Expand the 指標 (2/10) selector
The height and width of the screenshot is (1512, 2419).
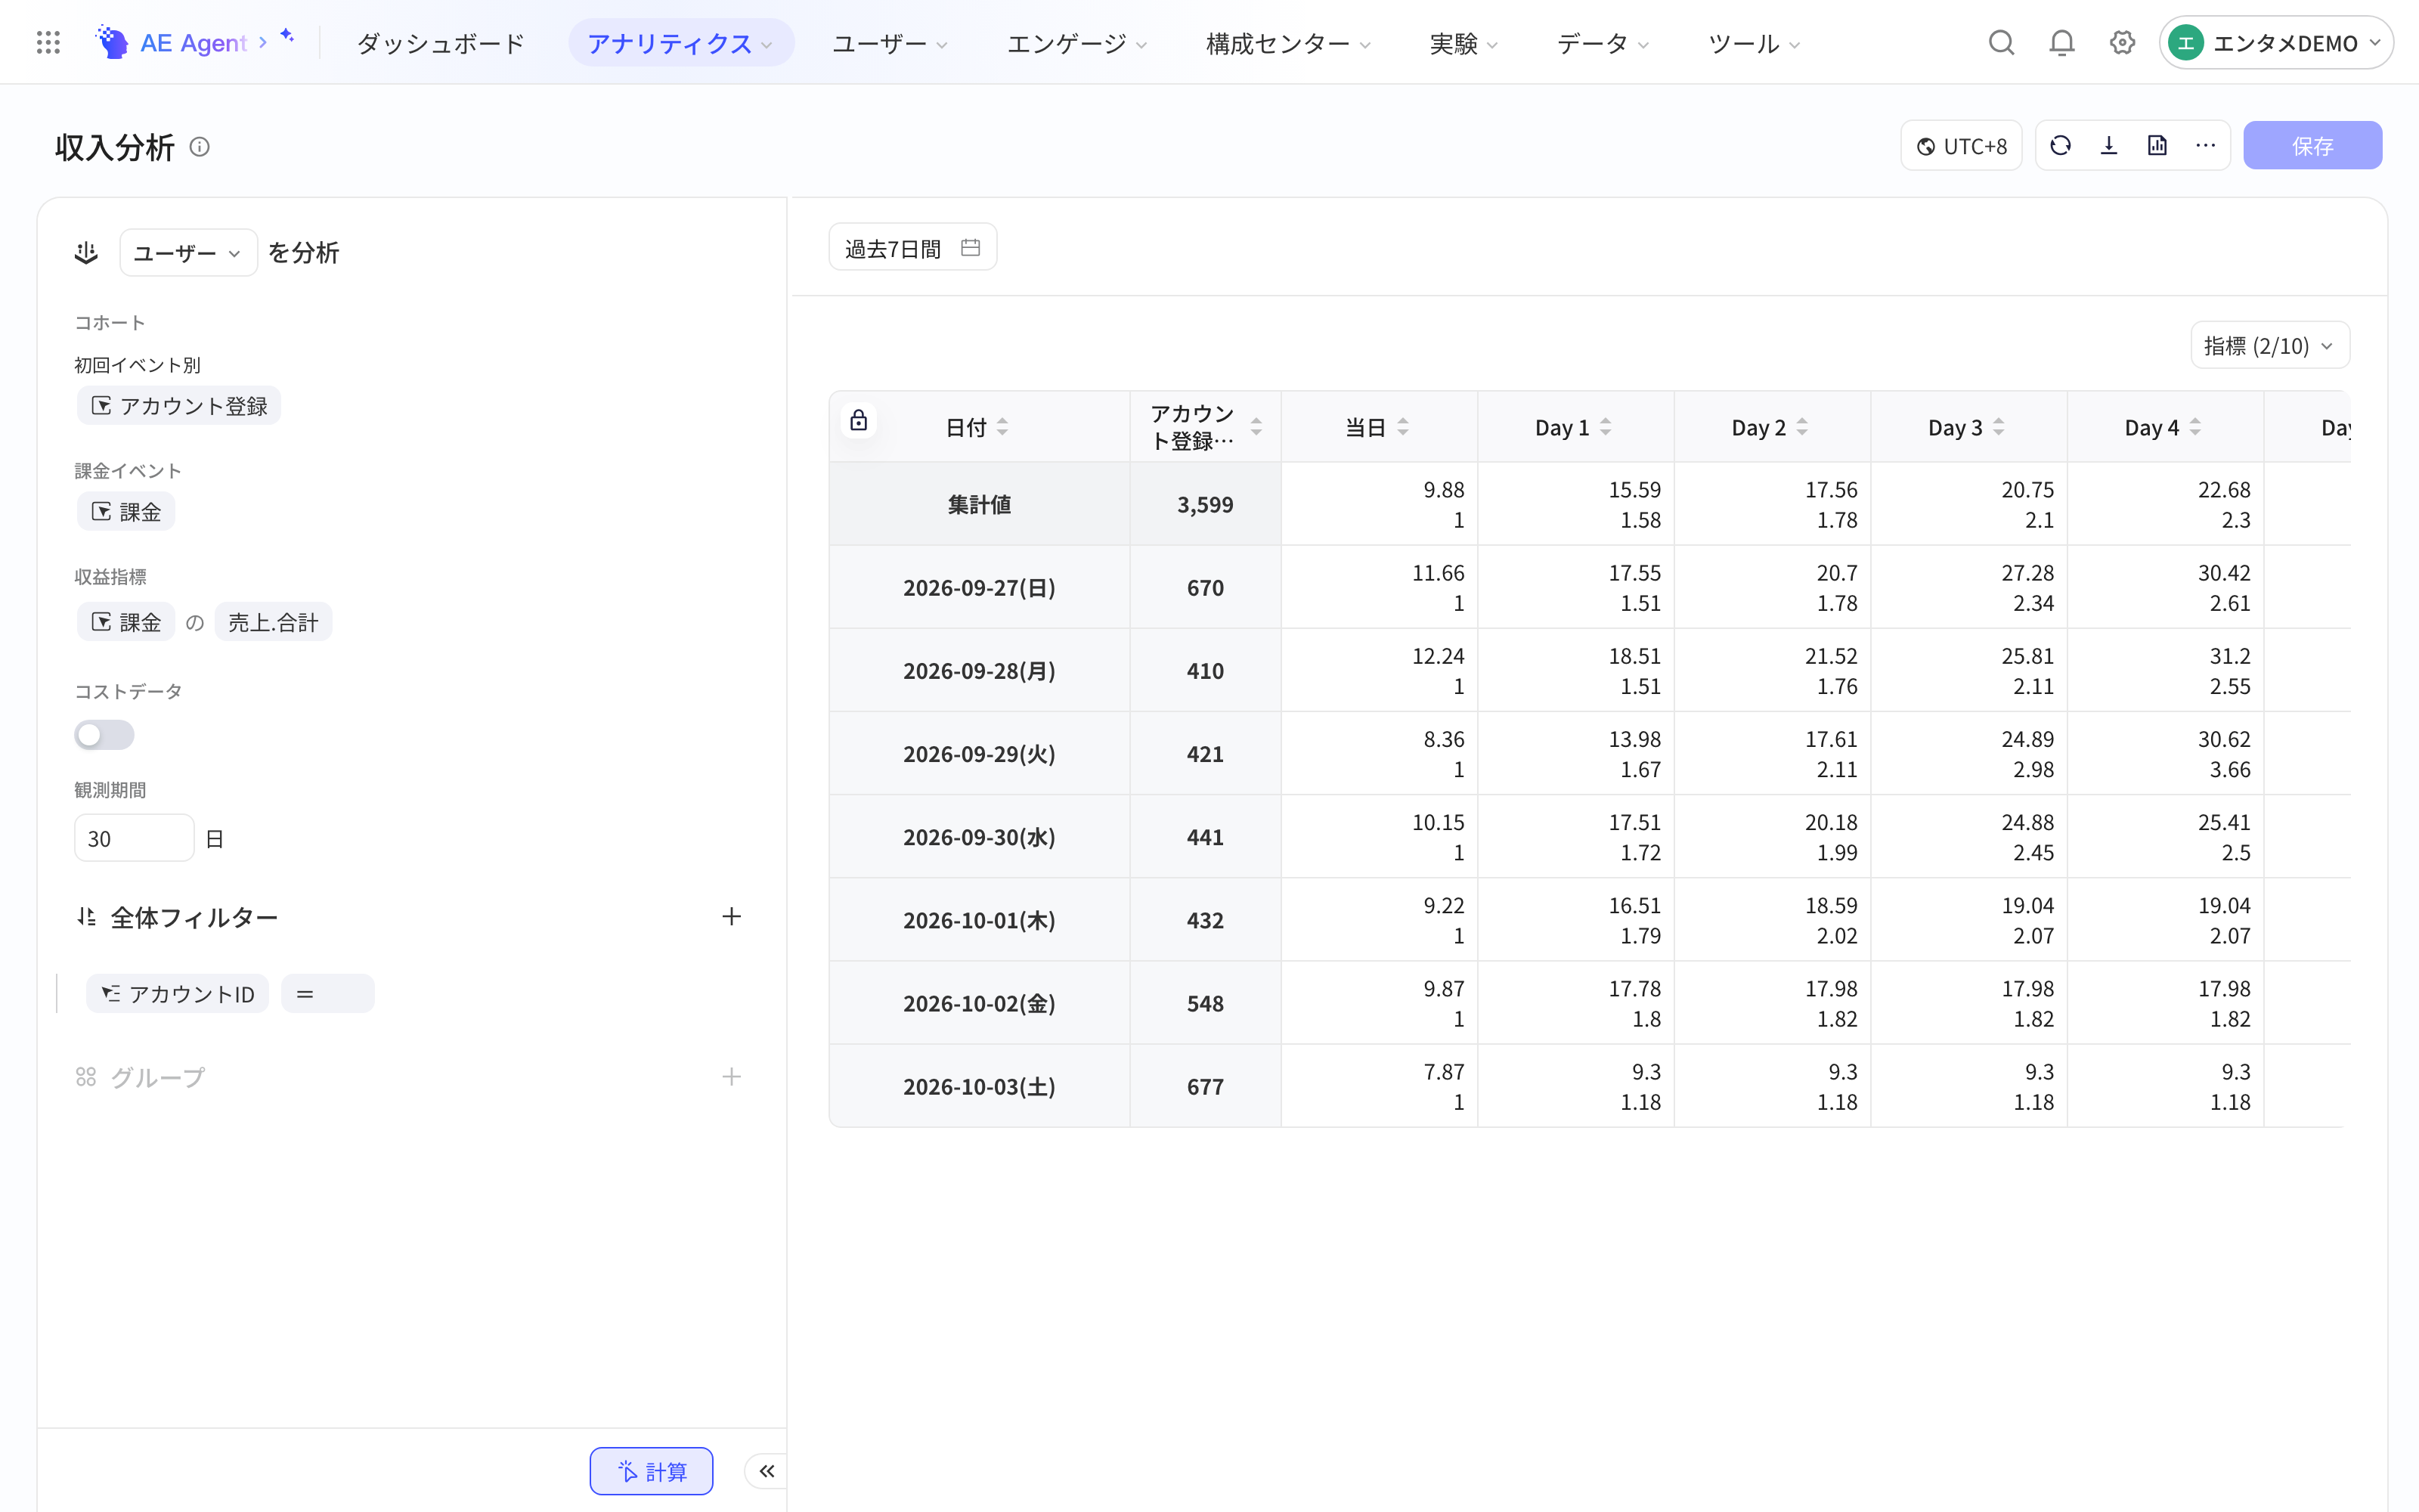coord(2269,346)
